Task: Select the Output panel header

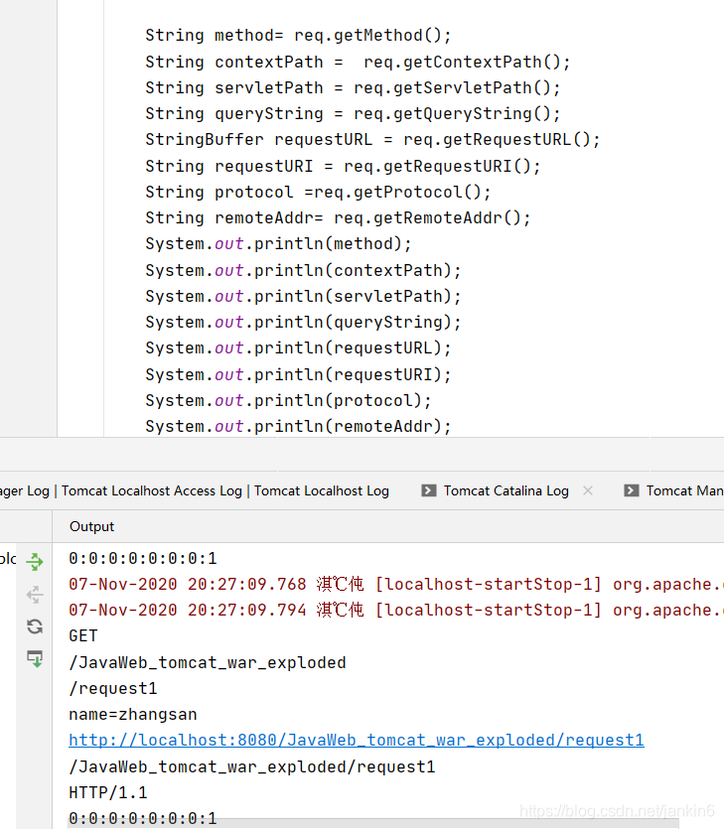Action: (x=92, y=526)
